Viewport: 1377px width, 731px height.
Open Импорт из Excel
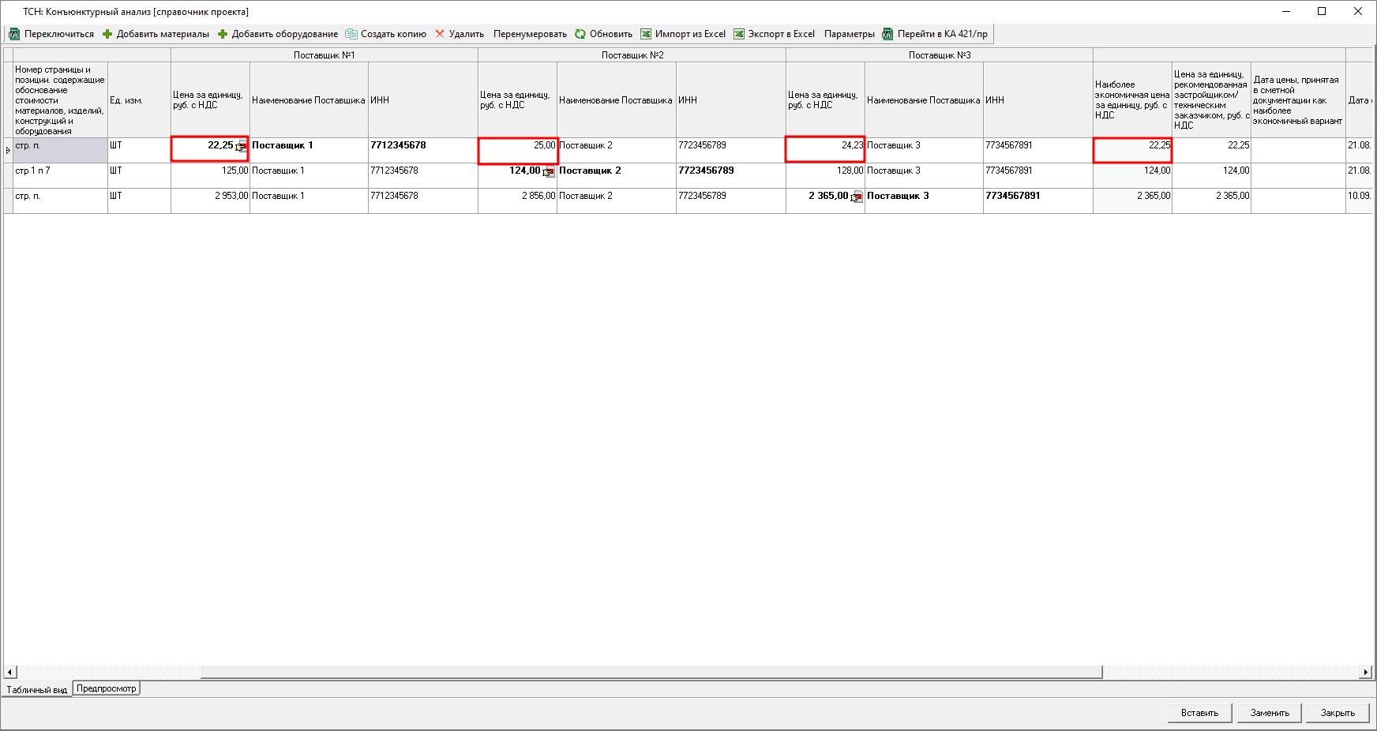(x=683, y=34)
